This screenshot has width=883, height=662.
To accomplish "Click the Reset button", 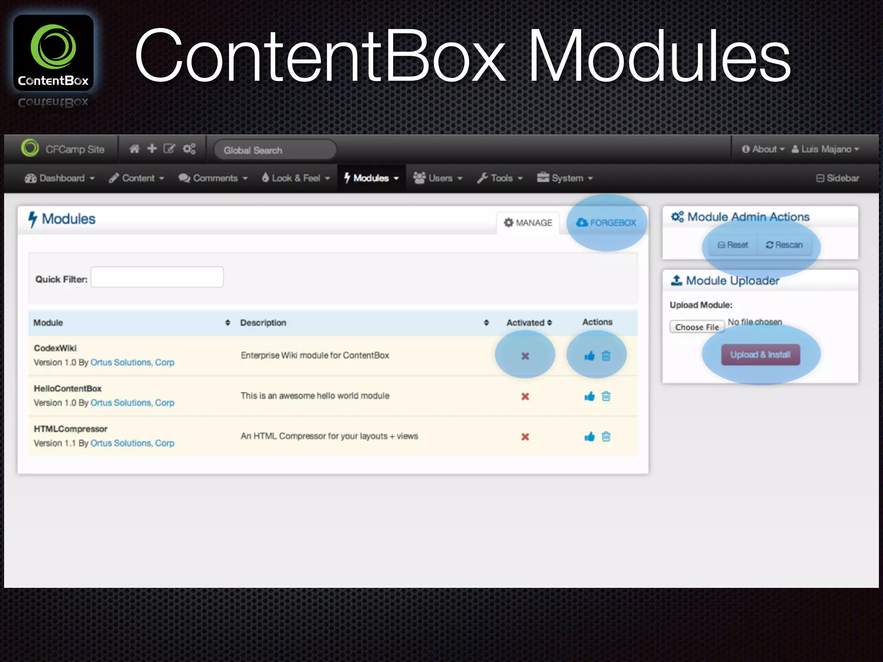I will click(x=733, y=245).
